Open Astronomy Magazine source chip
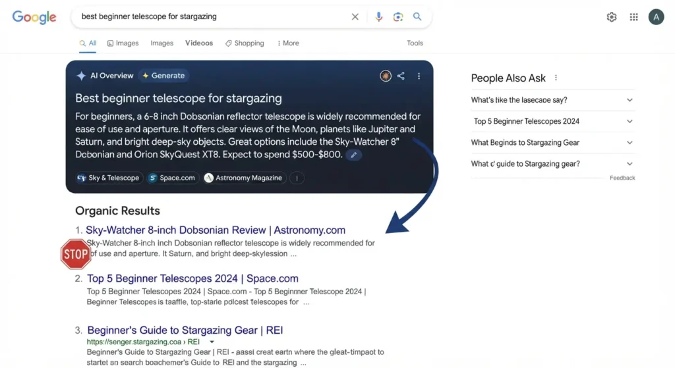Viewport: 675px width, 368px height. coord(244,178)
